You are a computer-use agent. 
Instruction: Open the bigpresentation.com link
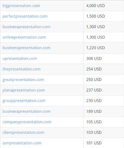coord(21,6)
